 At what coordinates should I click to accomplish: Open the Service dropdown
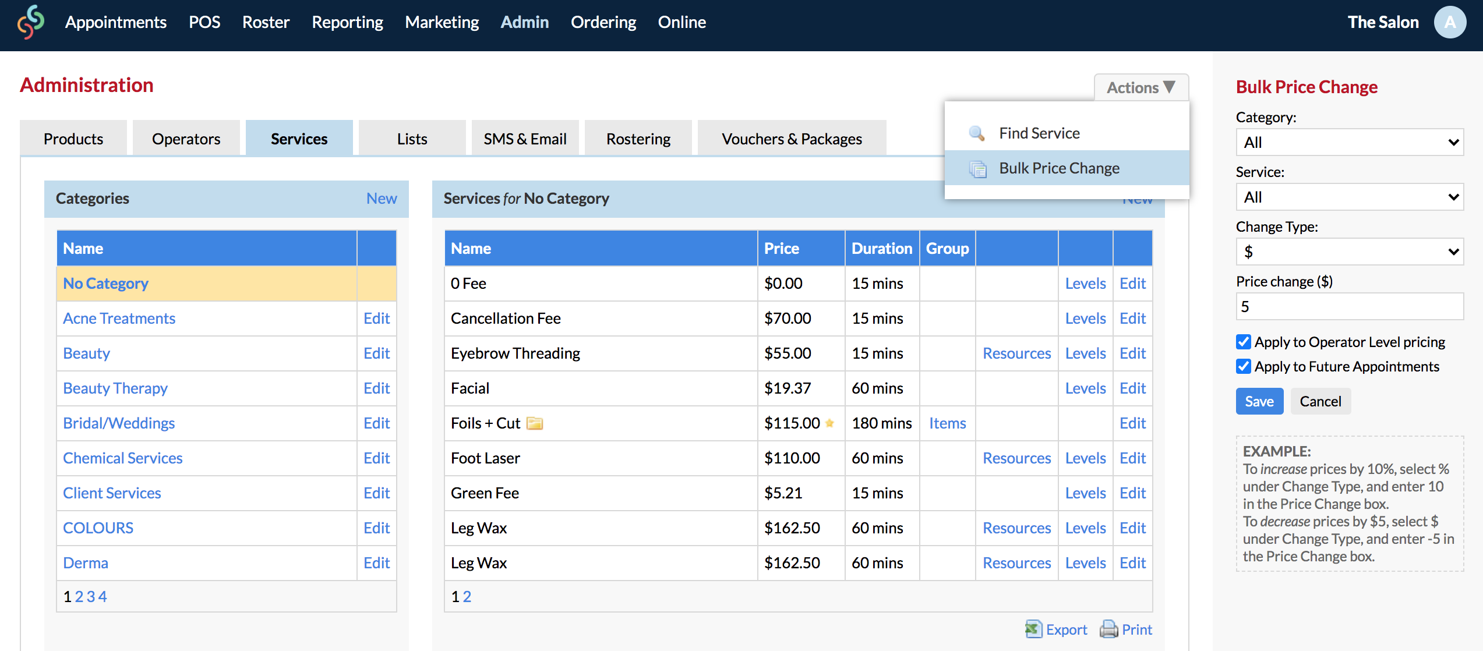coord(1350,197)
